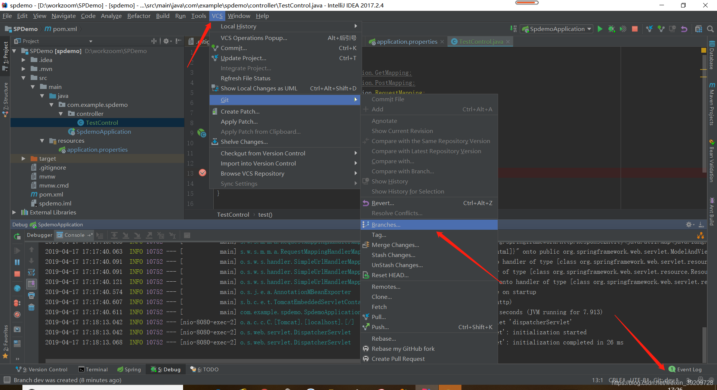Screen dimensions: 717x390
Task: Choose Stash Changes... entry
Action: (x=429, y=255)
